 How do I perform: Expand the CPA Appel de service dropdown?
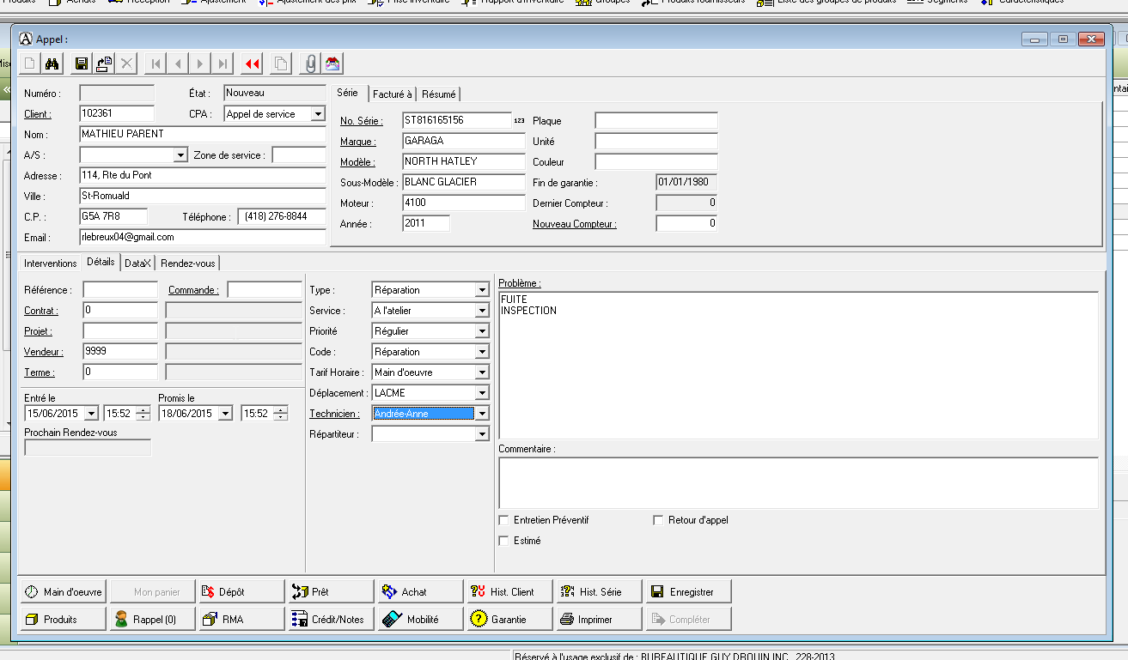click(x=318, y=114)
